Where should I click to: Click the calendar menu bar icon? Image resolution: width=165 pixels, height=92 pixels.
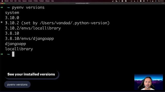click(x=141, y=1)
